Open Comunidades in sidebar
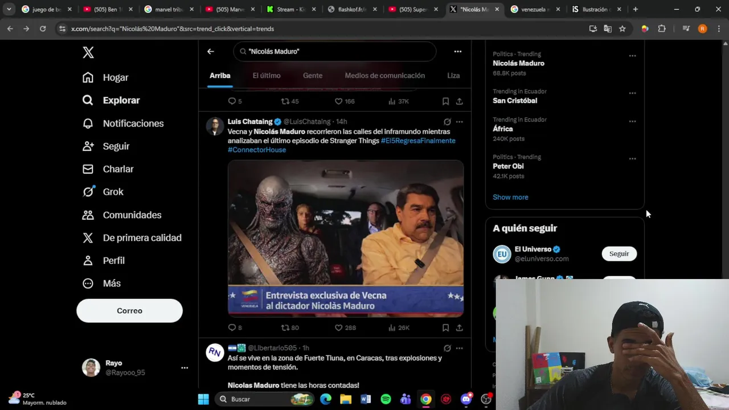This screenshot has width=729, height=410. (x=122, y=215)
